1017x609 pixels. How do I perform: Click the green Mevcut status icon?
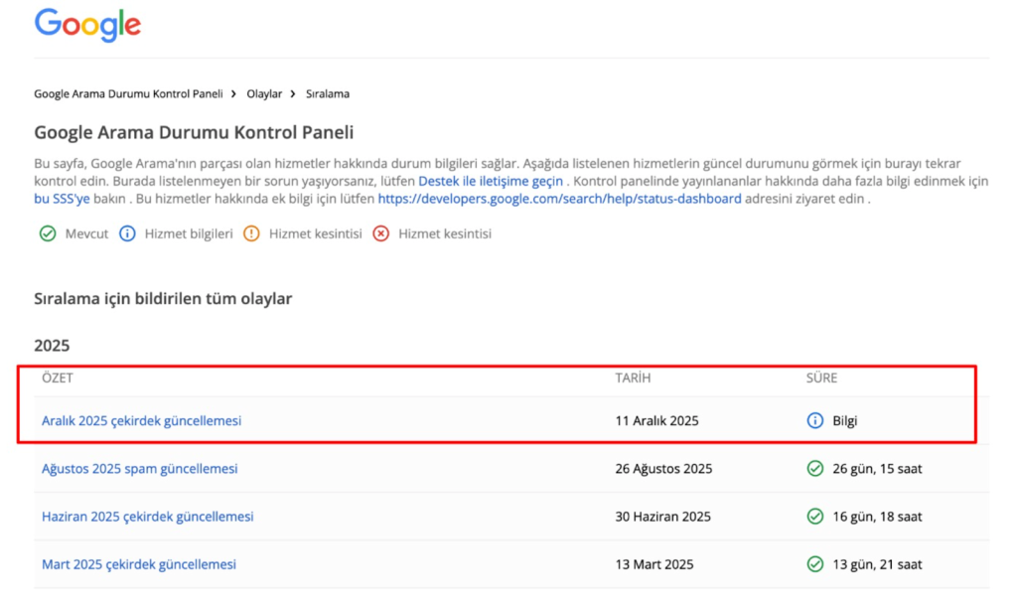click(47, 234)
